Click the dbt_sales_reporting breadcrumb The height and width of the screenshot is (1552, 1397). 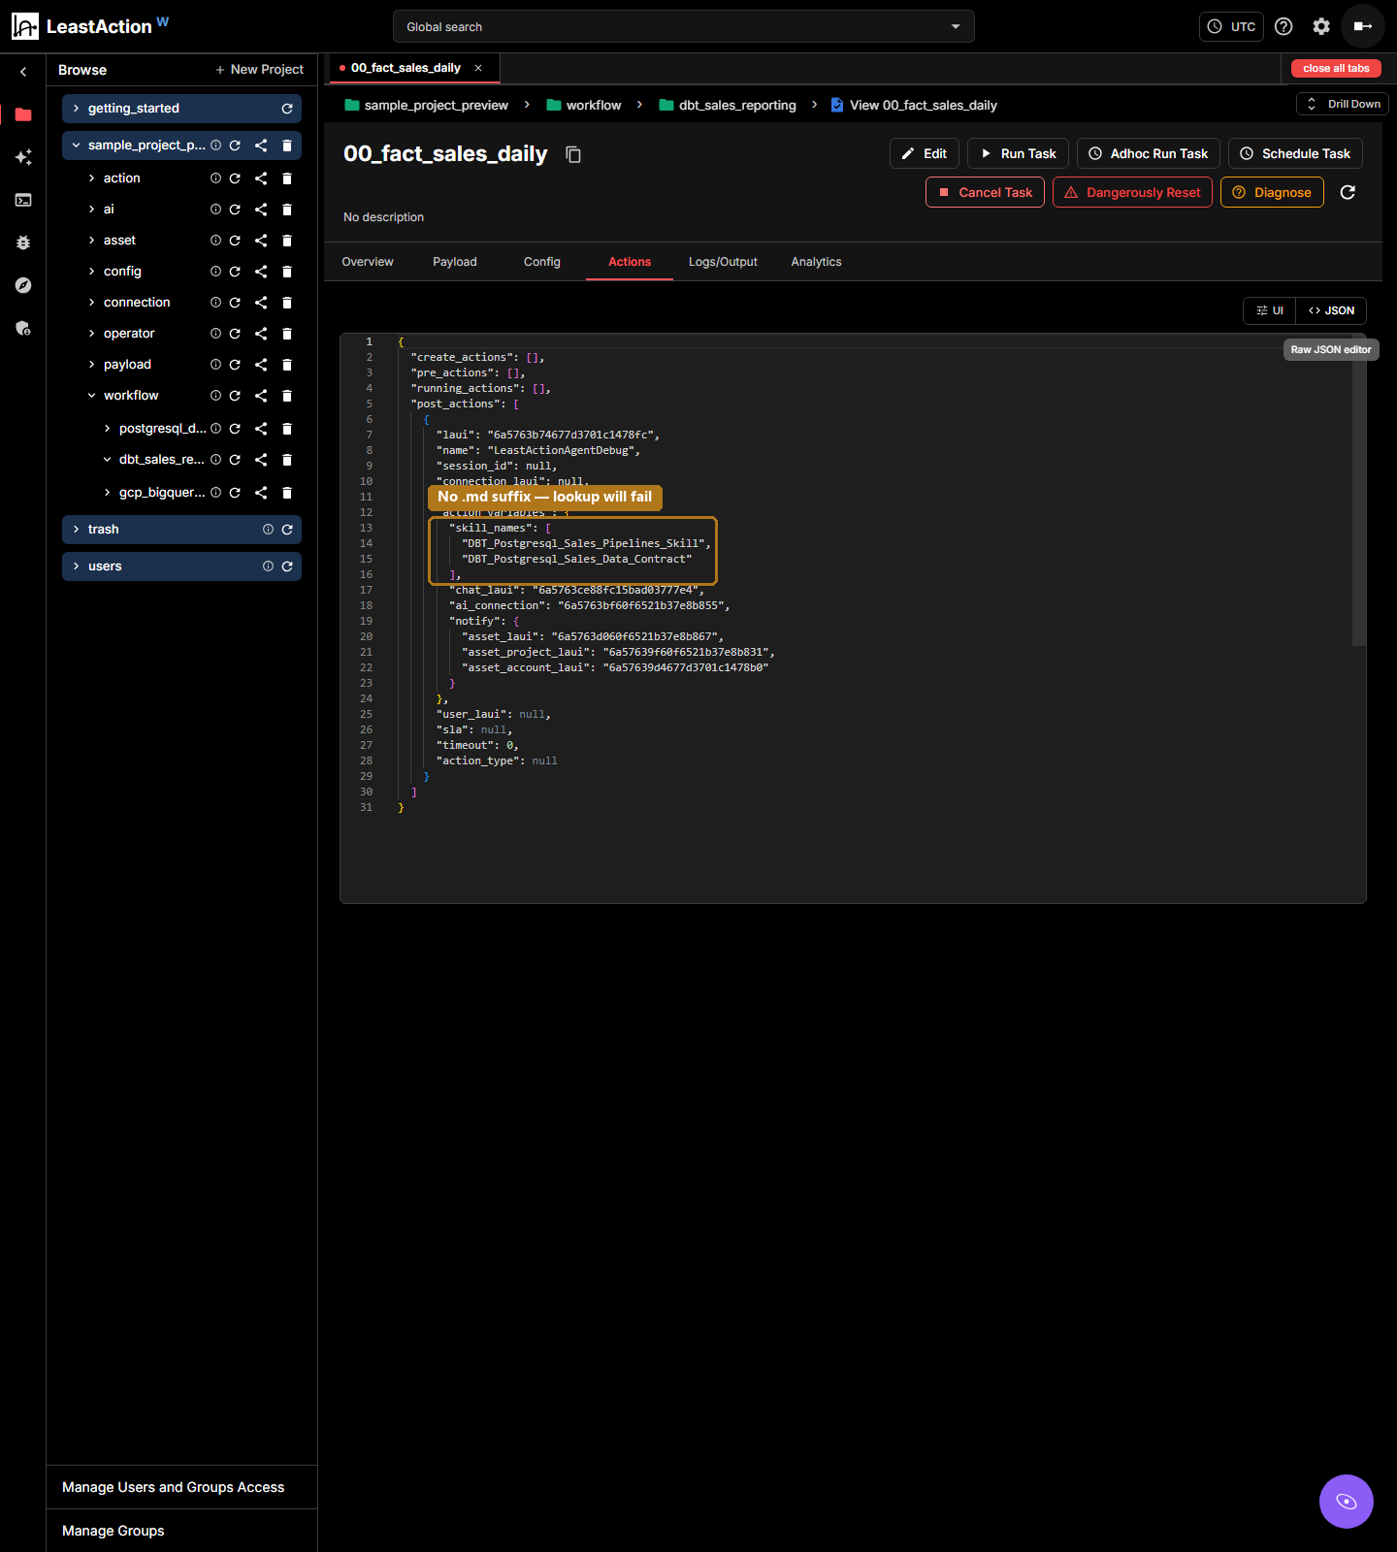[728, 105]
